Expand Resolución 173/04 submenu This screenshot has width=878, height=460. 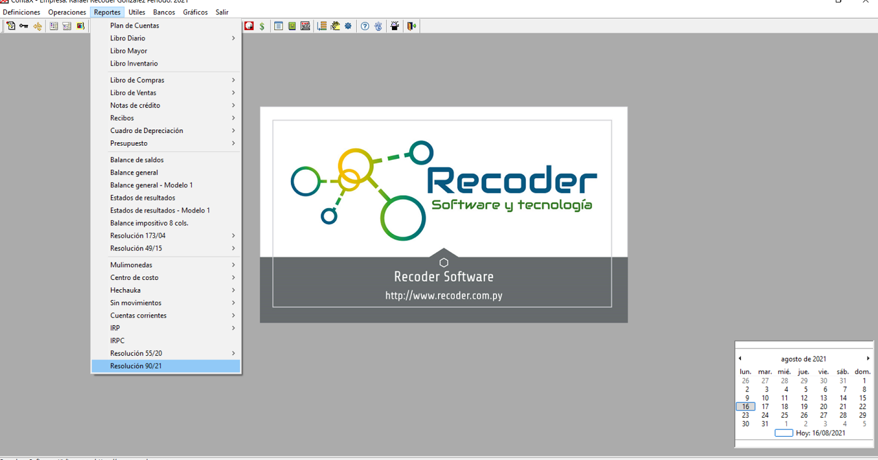tap(166, 236)
